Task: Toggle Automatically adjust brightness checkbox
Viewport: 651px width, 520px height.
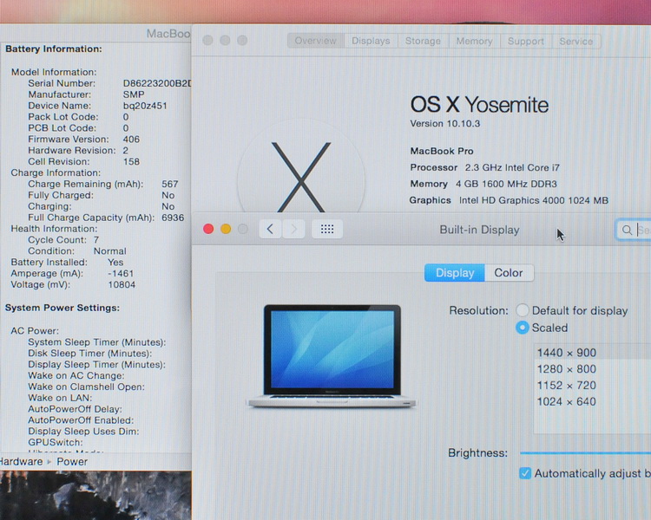Action: coord(525,473)
